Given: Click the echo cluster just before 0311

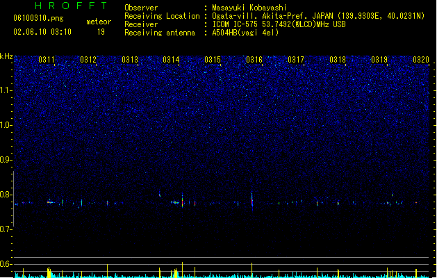Looking at the screenshot, I should [x=51, y=202].
